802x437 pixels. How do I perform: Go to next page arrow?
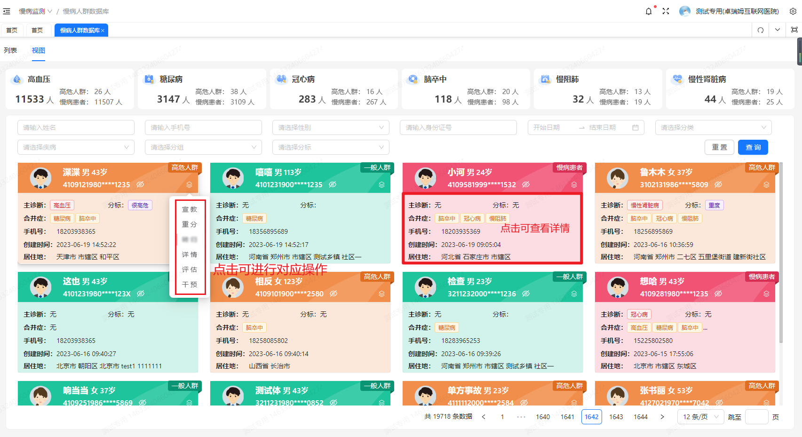click(662, 417)
